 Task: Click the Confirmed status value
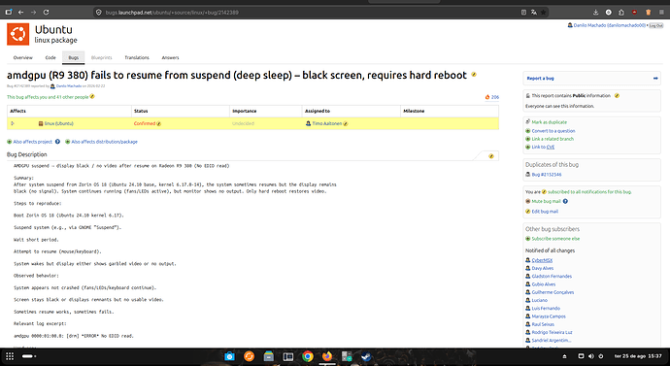[x=145, y=123]
